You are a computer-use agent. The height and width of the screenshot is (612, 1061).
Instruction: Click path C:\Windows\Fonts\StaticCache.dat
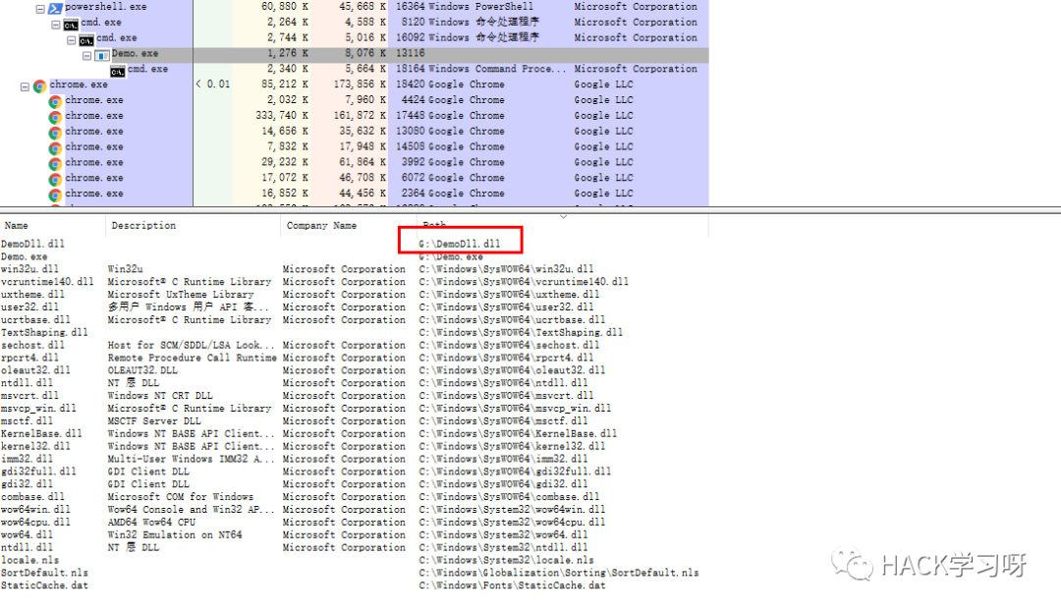point(512,585)
